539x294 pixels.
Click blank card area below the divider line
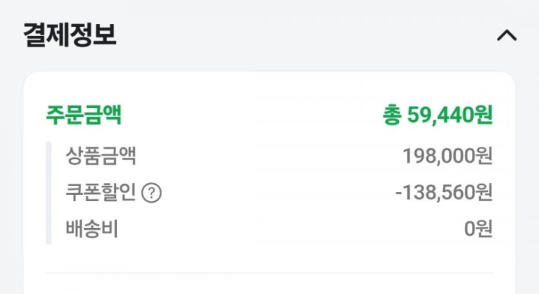[x=269, y=284]
